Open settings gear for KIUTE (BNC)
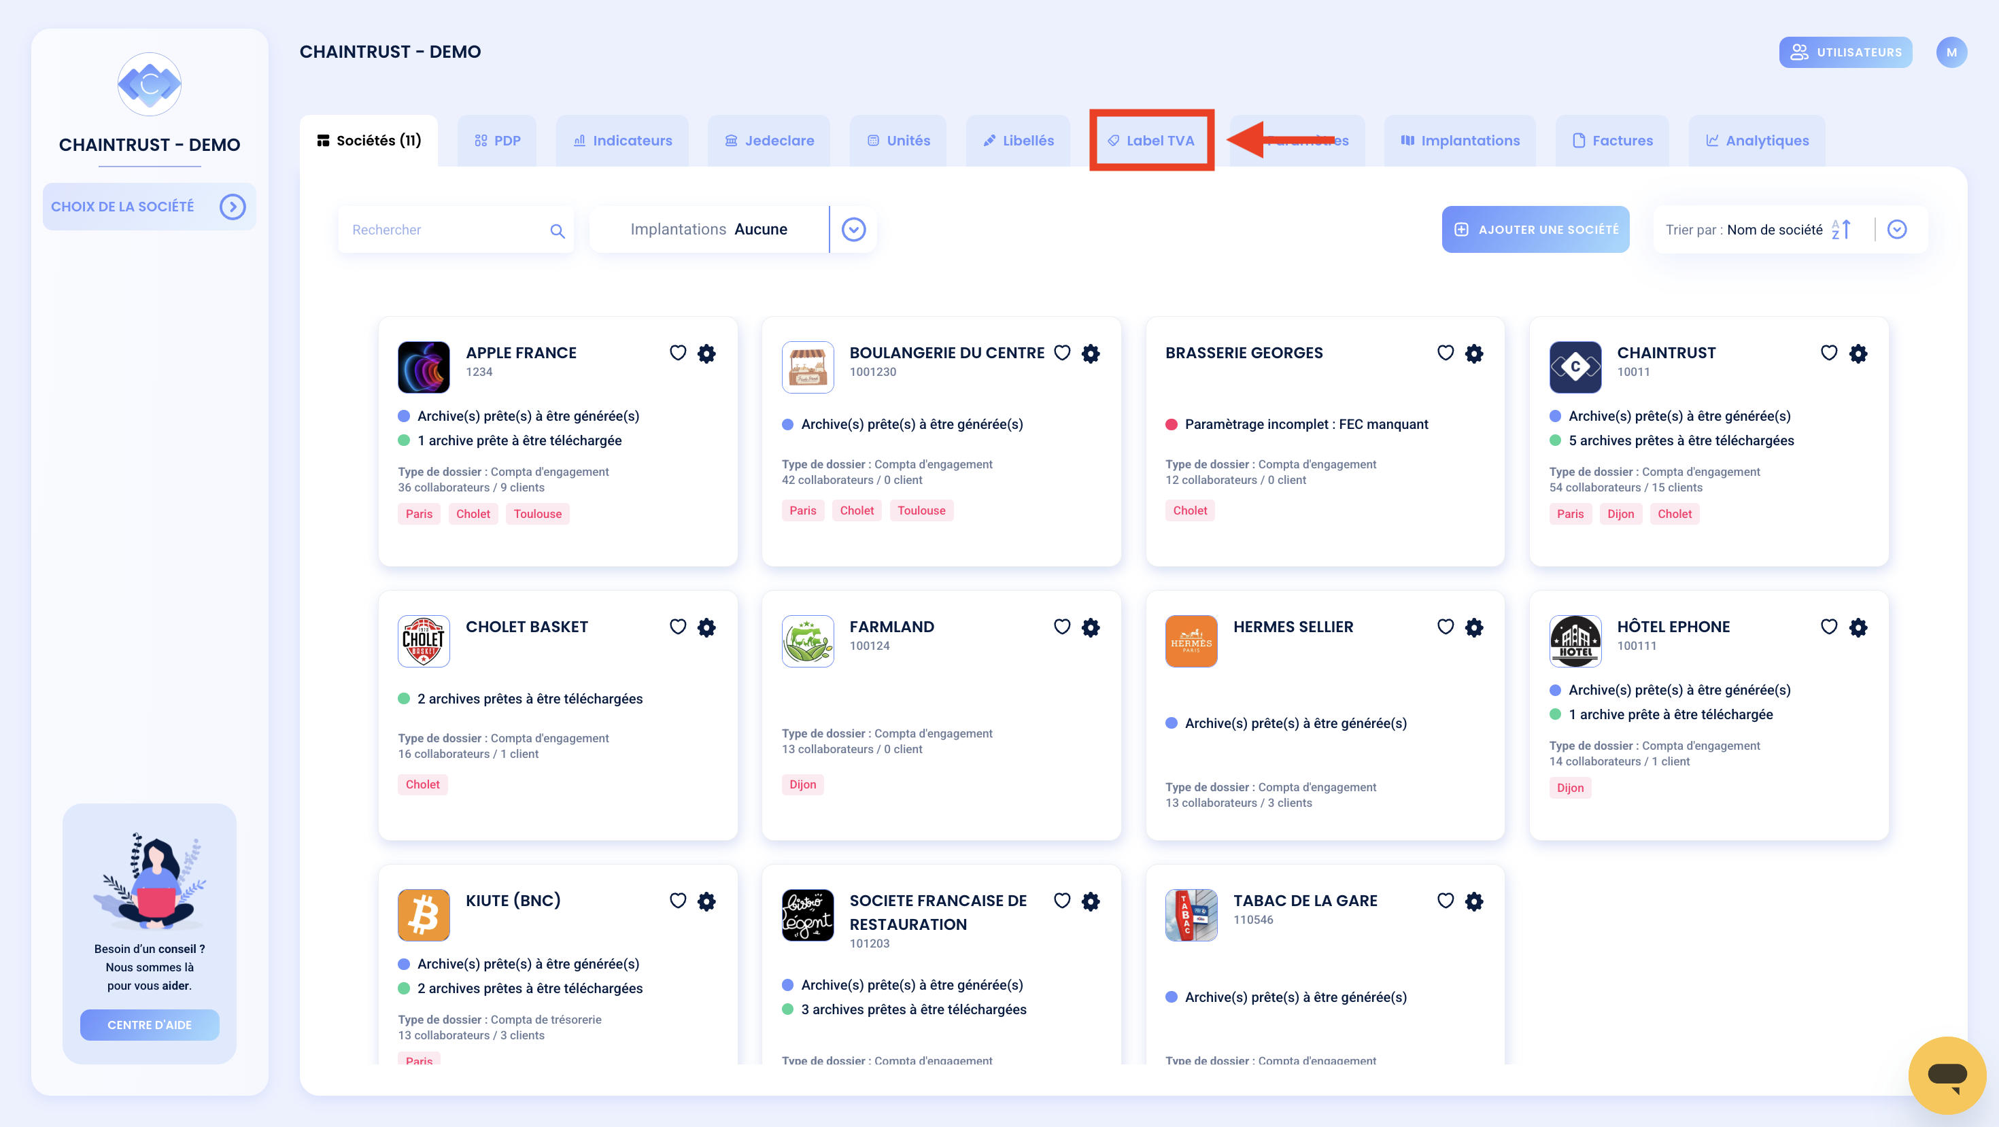 pyautogui.click(x=706, y=901)
